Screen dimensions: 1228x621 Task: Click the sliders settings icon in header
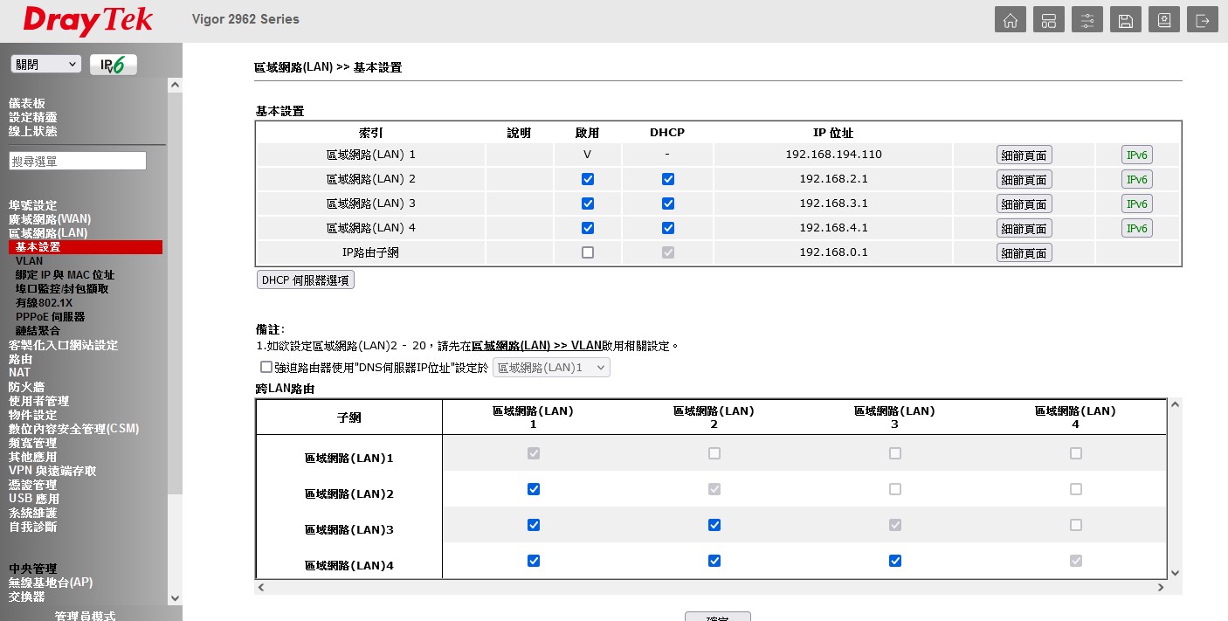[x=1087, y=20]
